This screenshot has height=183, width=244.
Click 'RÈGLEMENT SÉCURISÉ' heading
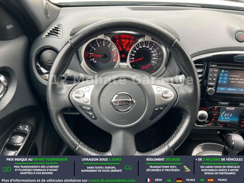click(x=163, y=160)
